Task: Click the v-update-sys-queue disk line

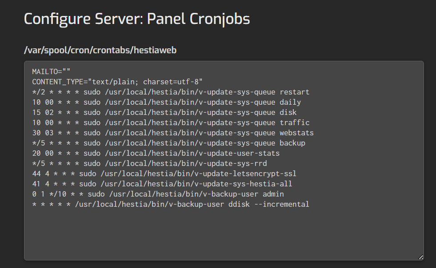Action: pos(164,112)
